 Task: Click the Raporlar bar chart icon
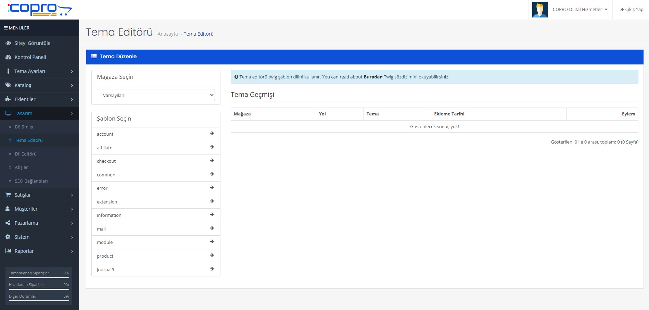point(8,251)
